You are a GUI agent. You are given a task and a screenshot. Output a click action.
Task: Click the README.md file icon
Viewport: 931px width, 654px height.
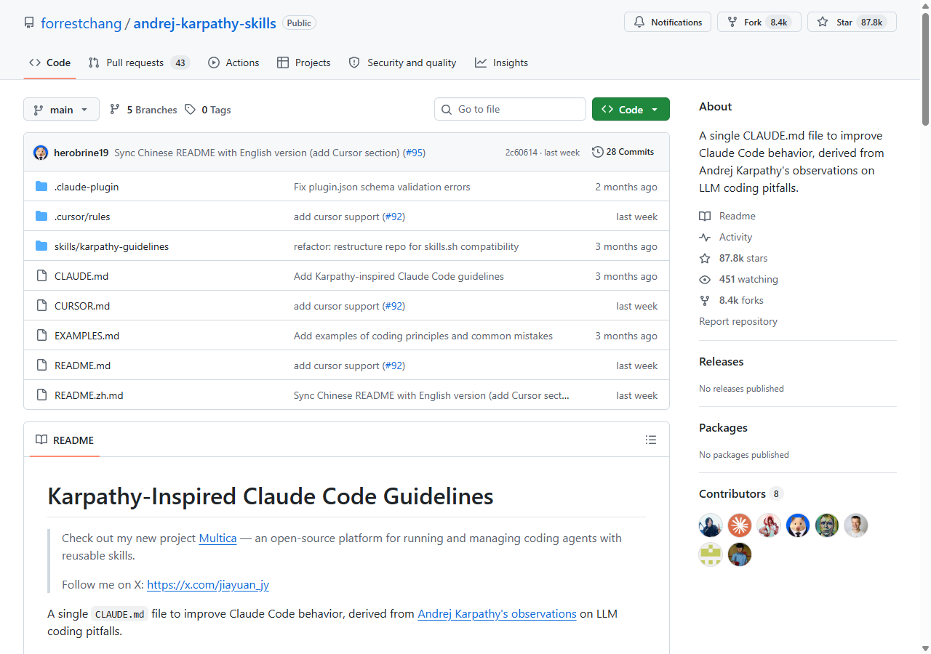tap(41, 366)
